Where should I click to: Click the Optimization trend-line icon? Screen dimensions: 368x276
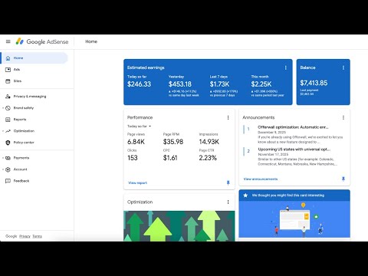pyautogui.click(x=8, y=131)
